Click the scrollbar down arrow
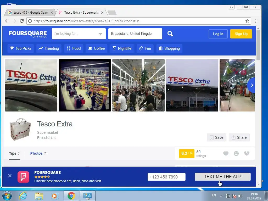 point(258,184)
